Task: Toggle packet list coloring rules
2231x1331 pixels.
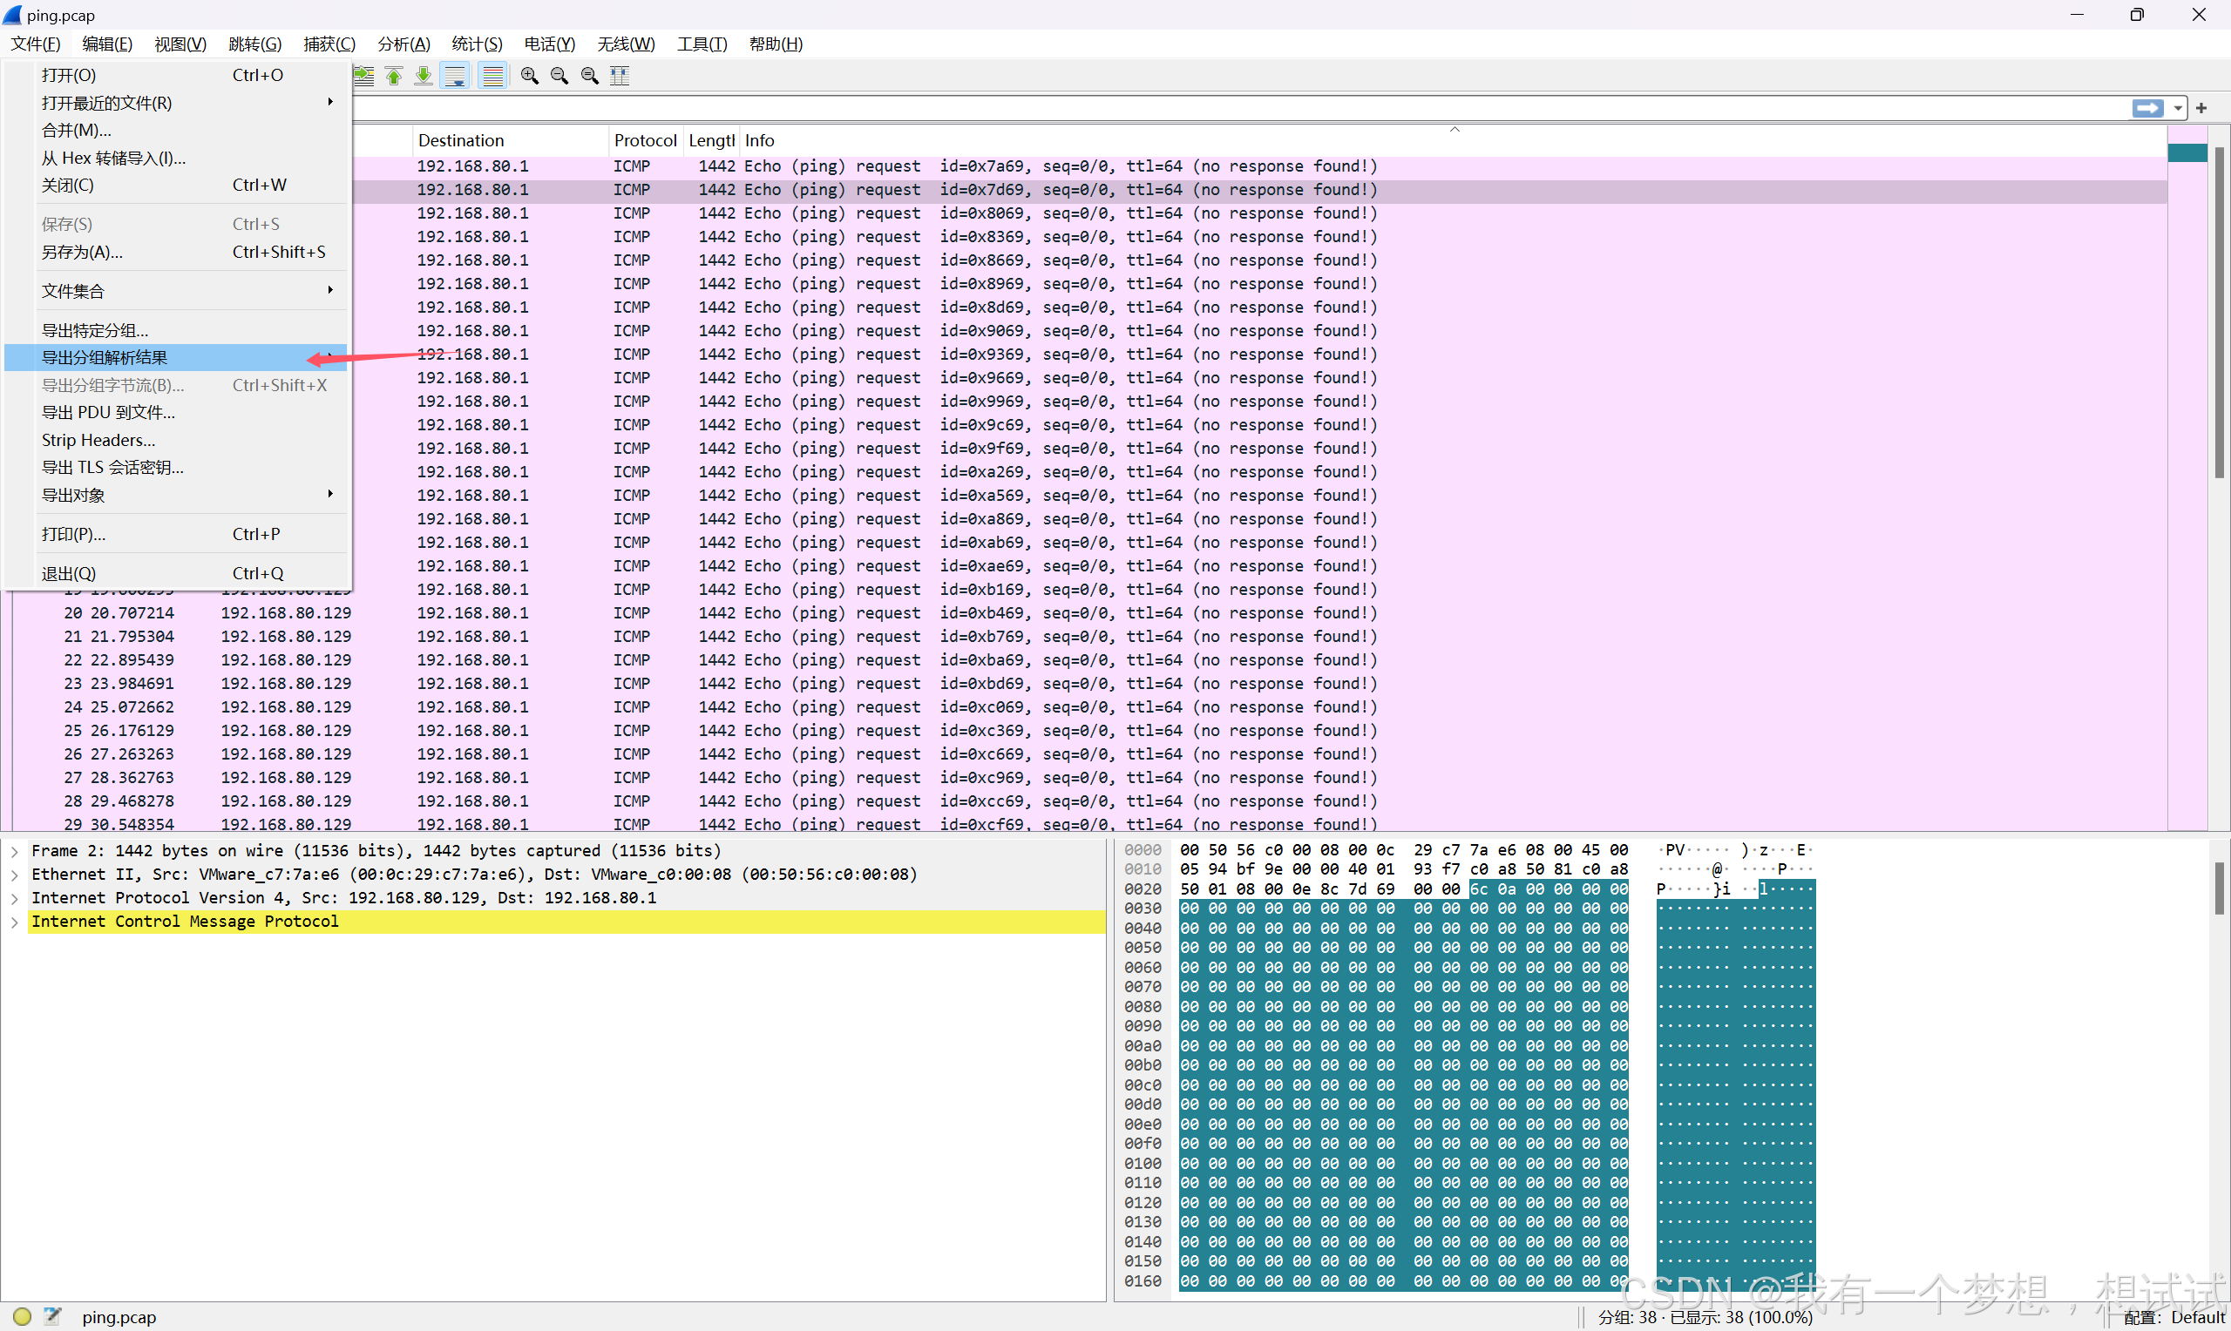Action: (x=492, y=77)
